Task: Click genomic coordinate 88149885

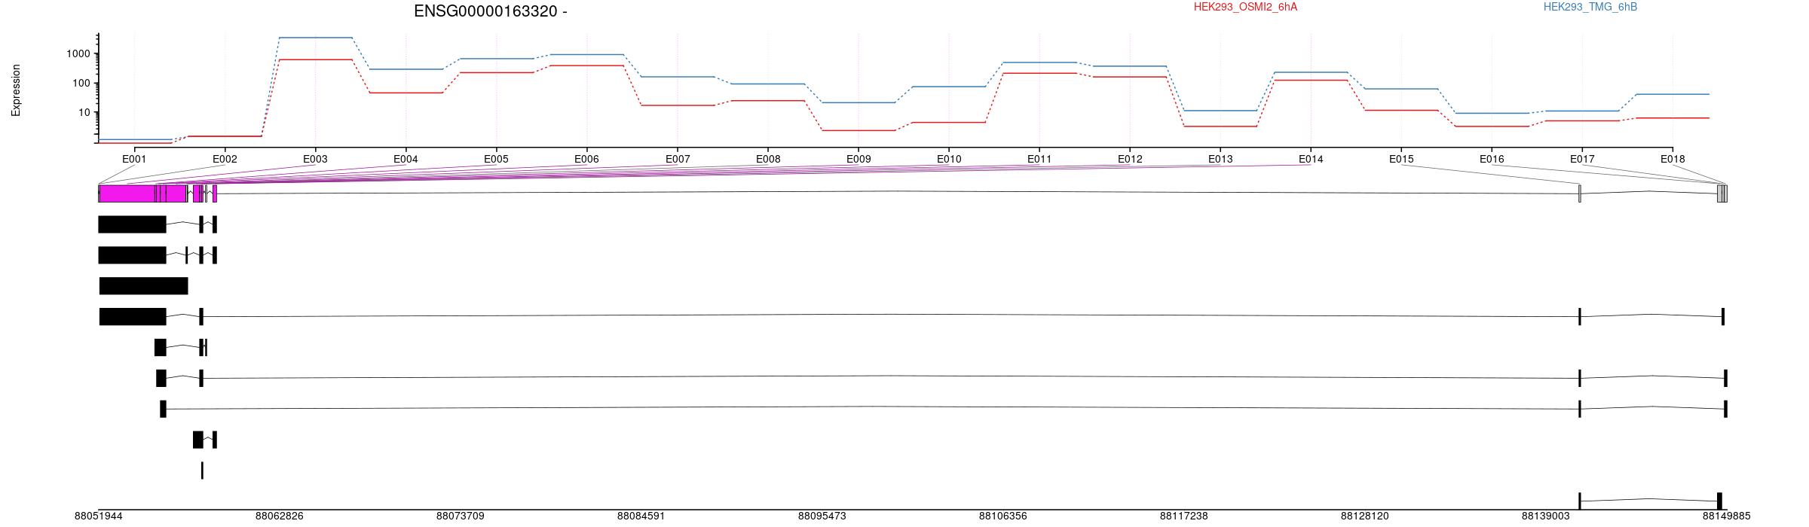Action: point(1727,516)
